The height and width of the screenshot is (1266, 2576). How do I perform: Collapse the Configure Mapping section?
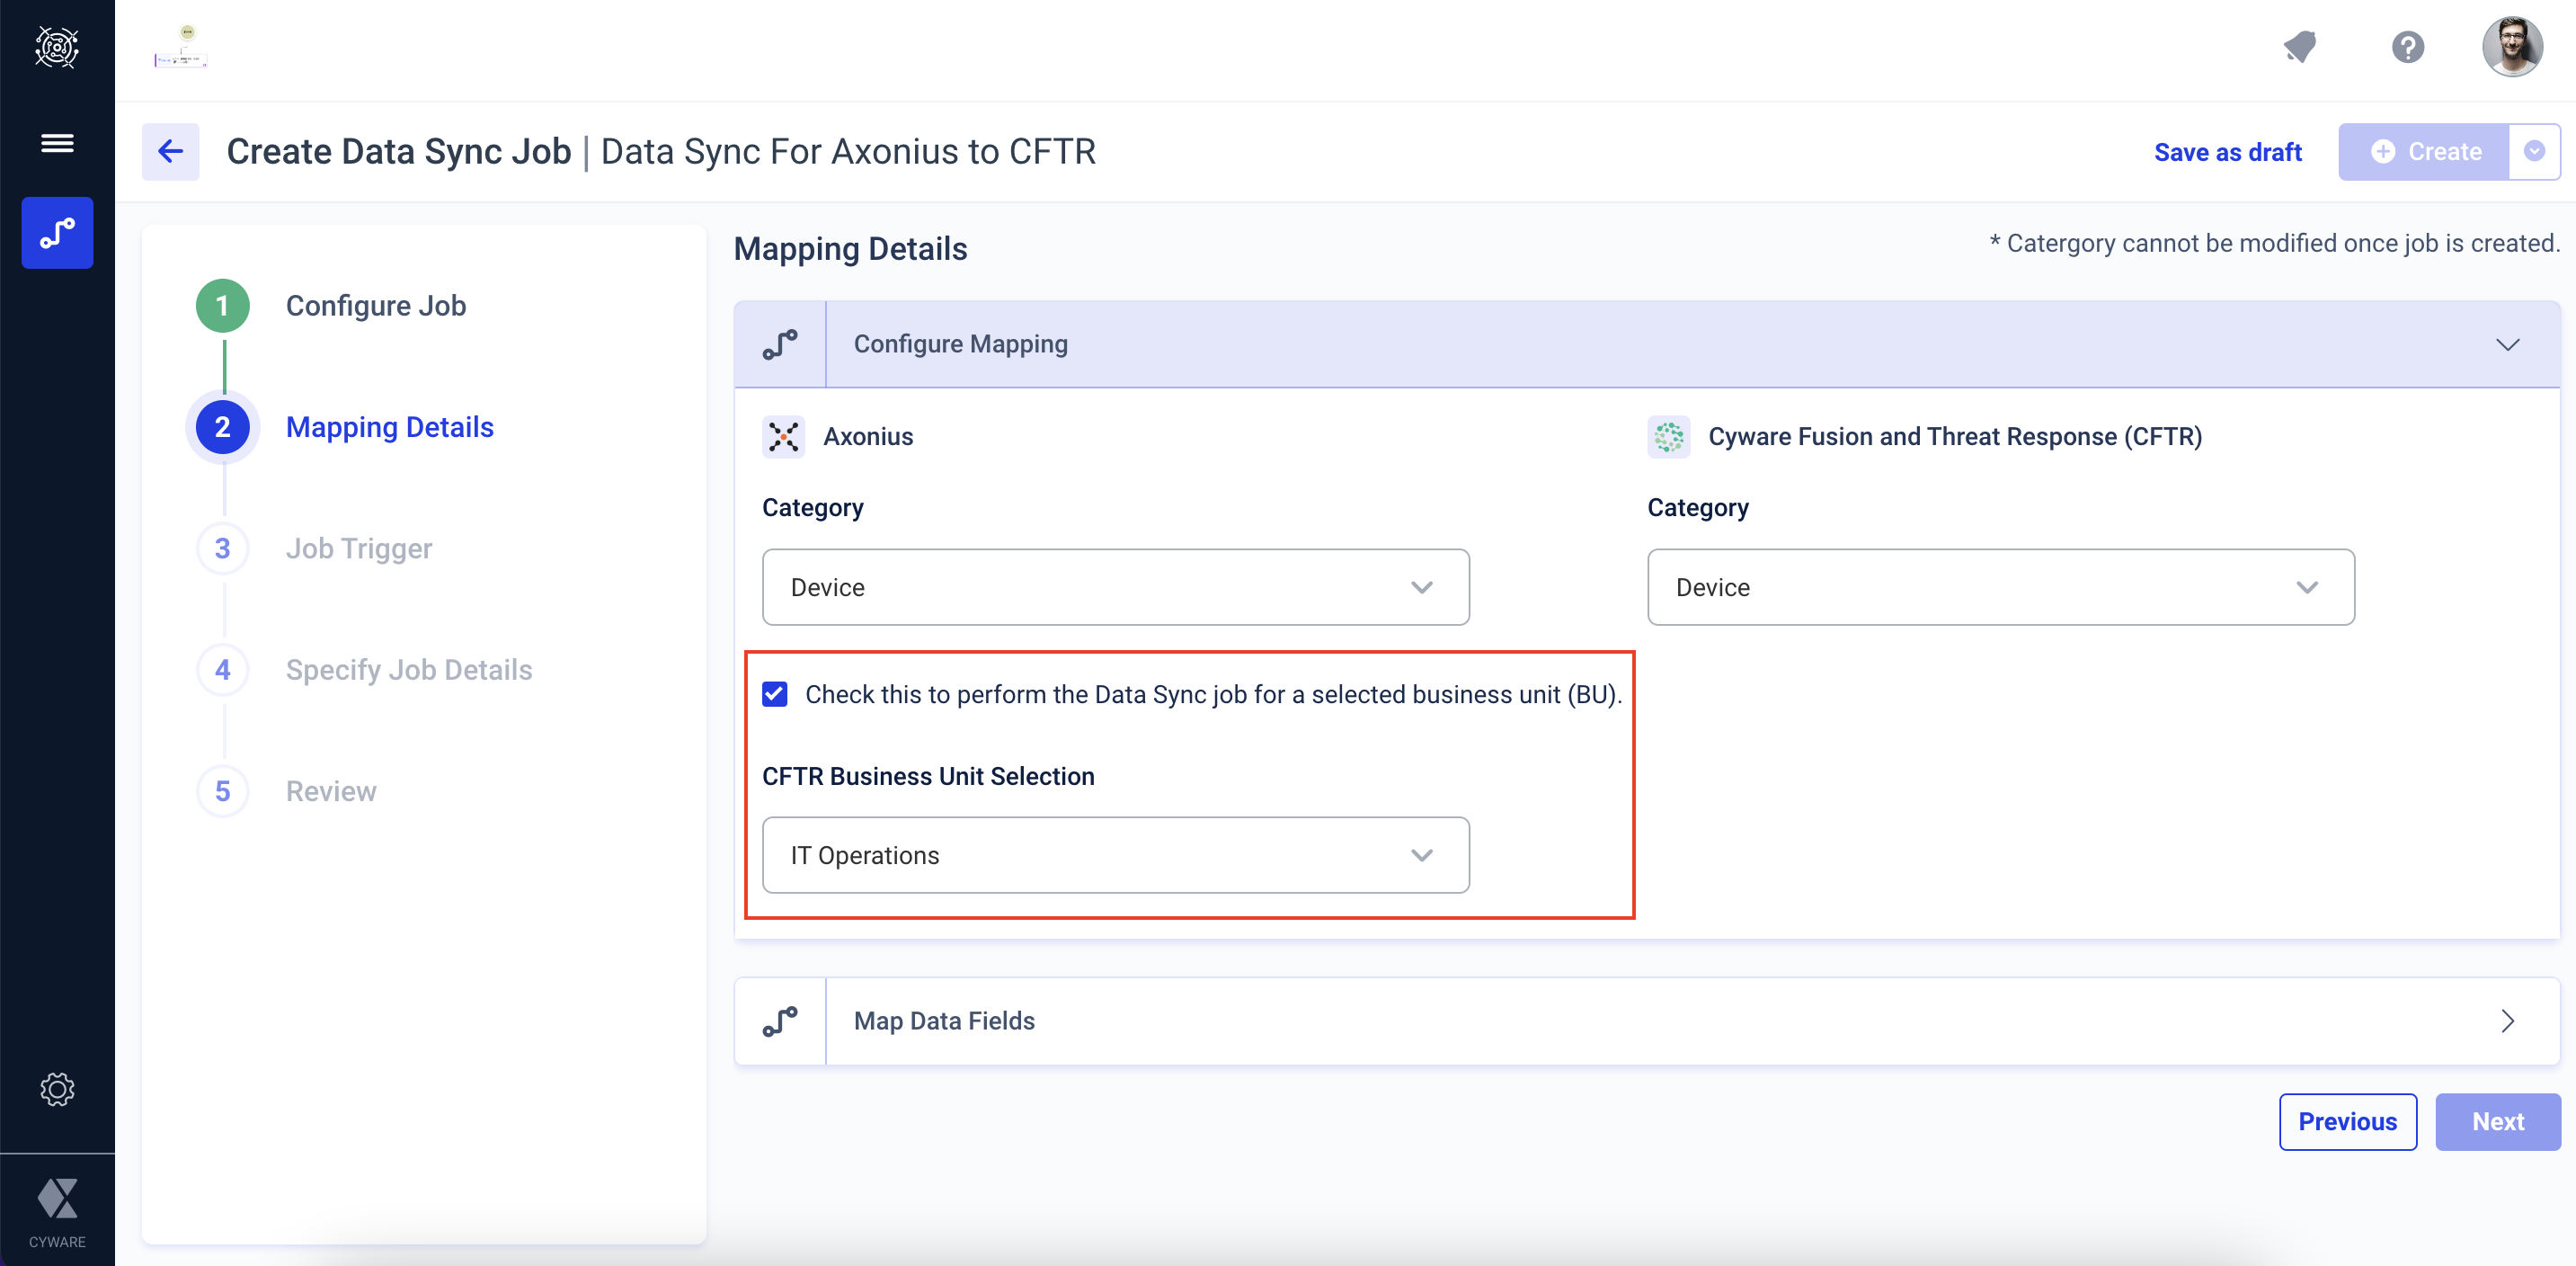[x=2506, y=345]
